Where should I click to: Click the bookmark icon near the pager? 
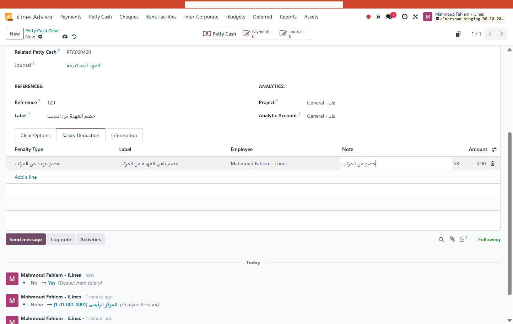click(458, 34)
